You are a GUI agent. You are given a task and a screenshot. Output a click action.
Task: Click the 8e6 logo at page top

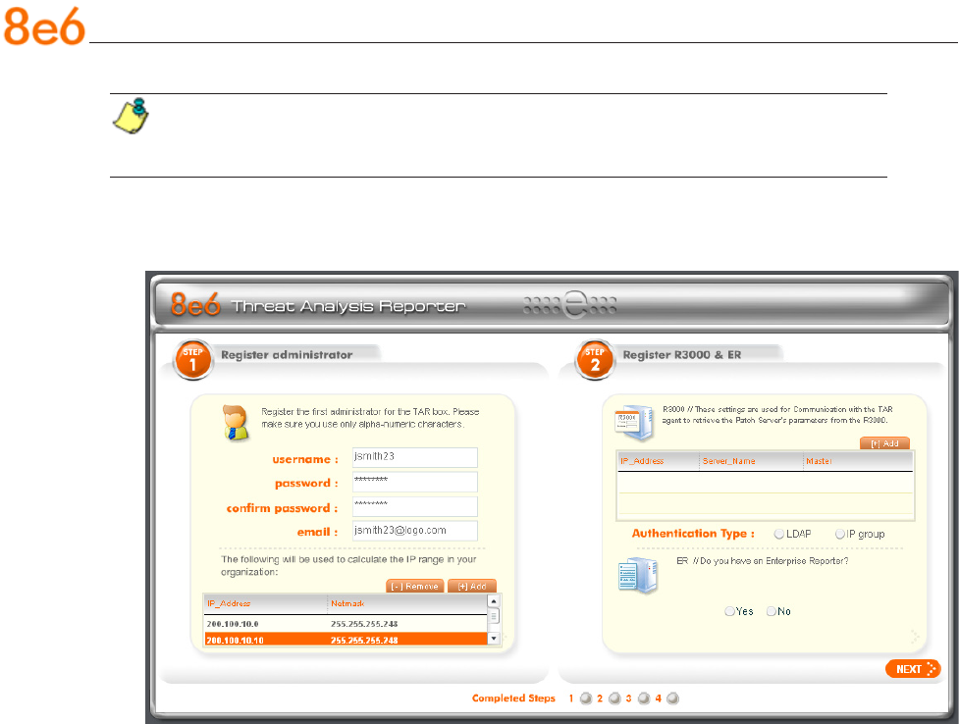point(44,26)
